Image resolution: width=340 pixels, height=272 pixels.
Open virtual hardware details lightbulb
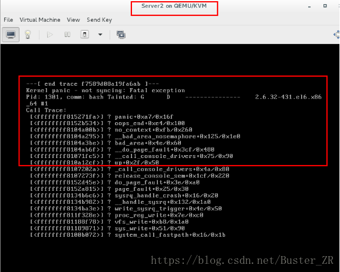coord(28,35)
